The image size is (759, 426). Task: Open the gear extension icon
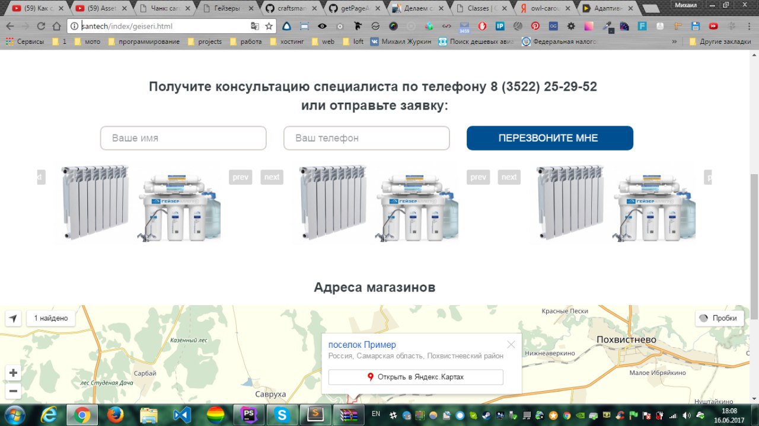pyautogui.click(x=571, y=26)
